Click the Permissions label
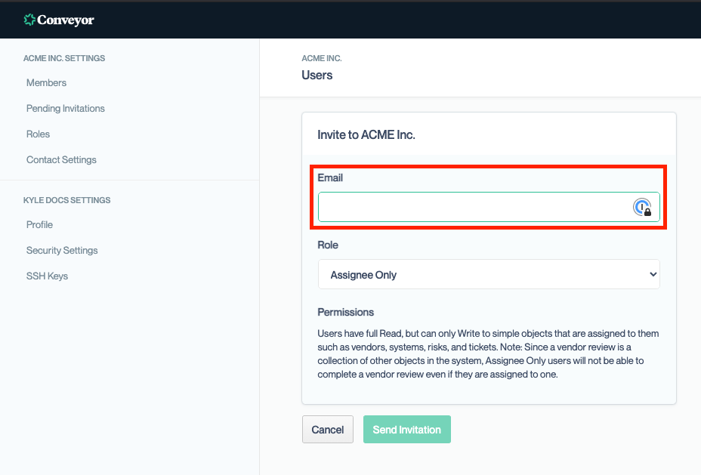Image resolution: width=701 pixels, height=475 pixels. click(x=345, y=313)
